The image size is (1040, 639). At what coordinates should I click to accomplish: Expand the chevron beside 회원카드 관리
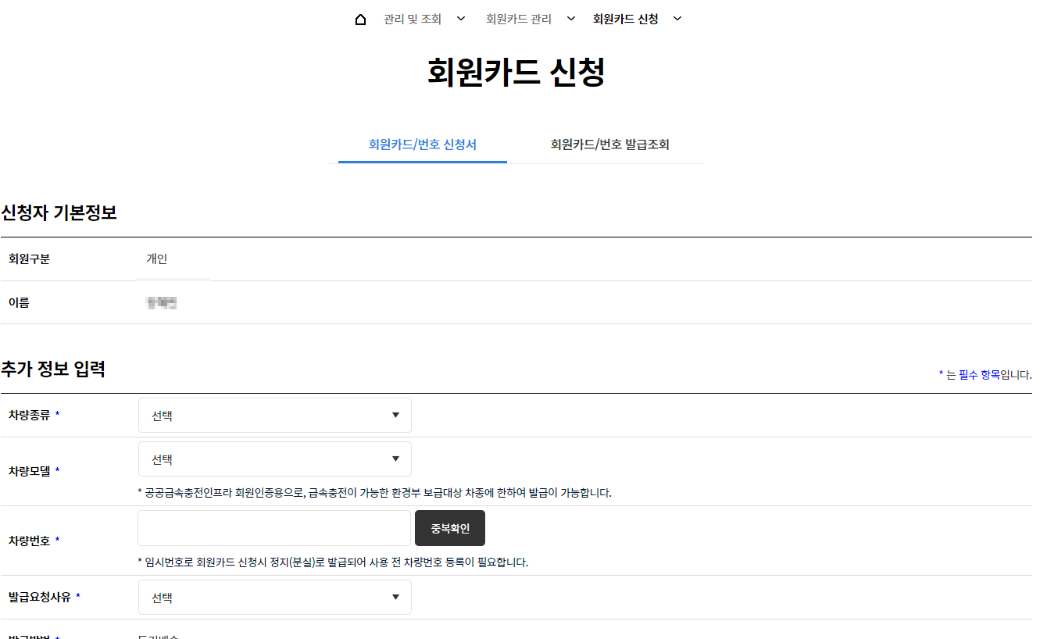(x=571, y=18)
